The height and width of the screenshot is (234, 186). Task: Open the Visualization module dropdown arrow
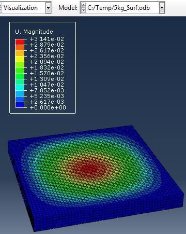pos(48,8)
